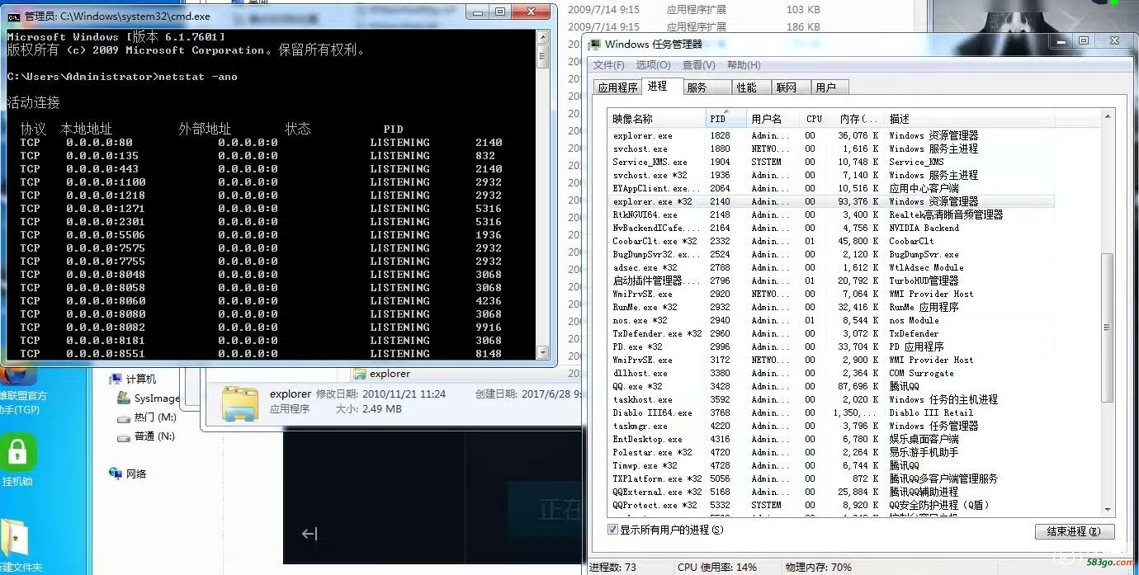Switch to the 应用程序 tab
Screen dimensions: 1139x575
[x=617, y=87]
